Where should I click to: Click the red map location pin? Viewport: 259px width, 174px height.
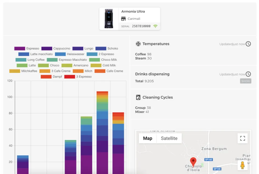coord(193,162)
